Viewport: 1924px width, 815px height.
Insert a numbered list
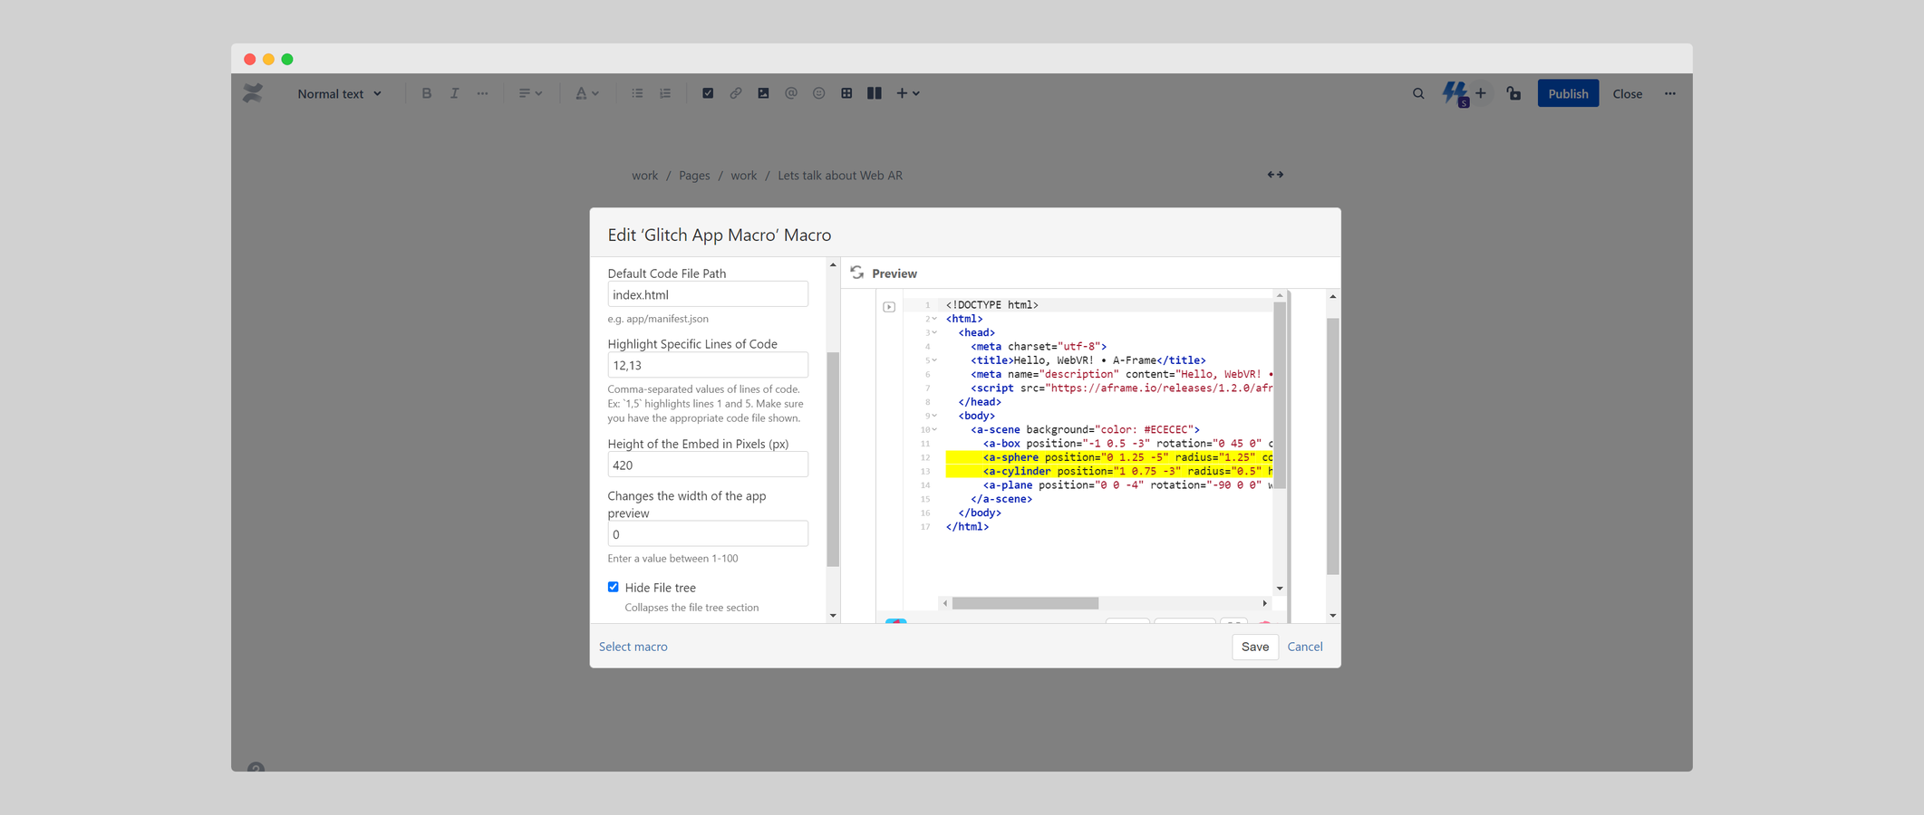click(665, 93)
